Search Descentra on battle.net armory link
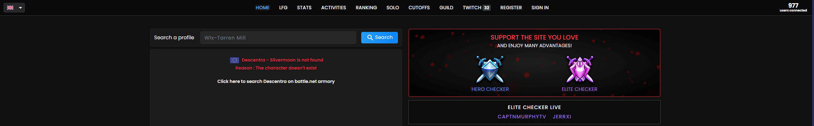814x126 pixels. 276,81
